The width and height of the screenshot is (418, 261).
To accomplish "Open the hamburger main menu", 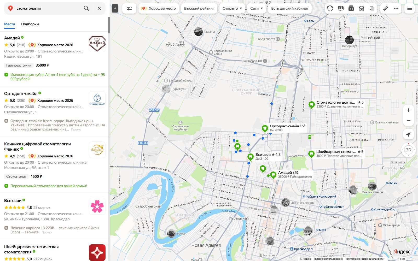I will click(x=410, y=8).
